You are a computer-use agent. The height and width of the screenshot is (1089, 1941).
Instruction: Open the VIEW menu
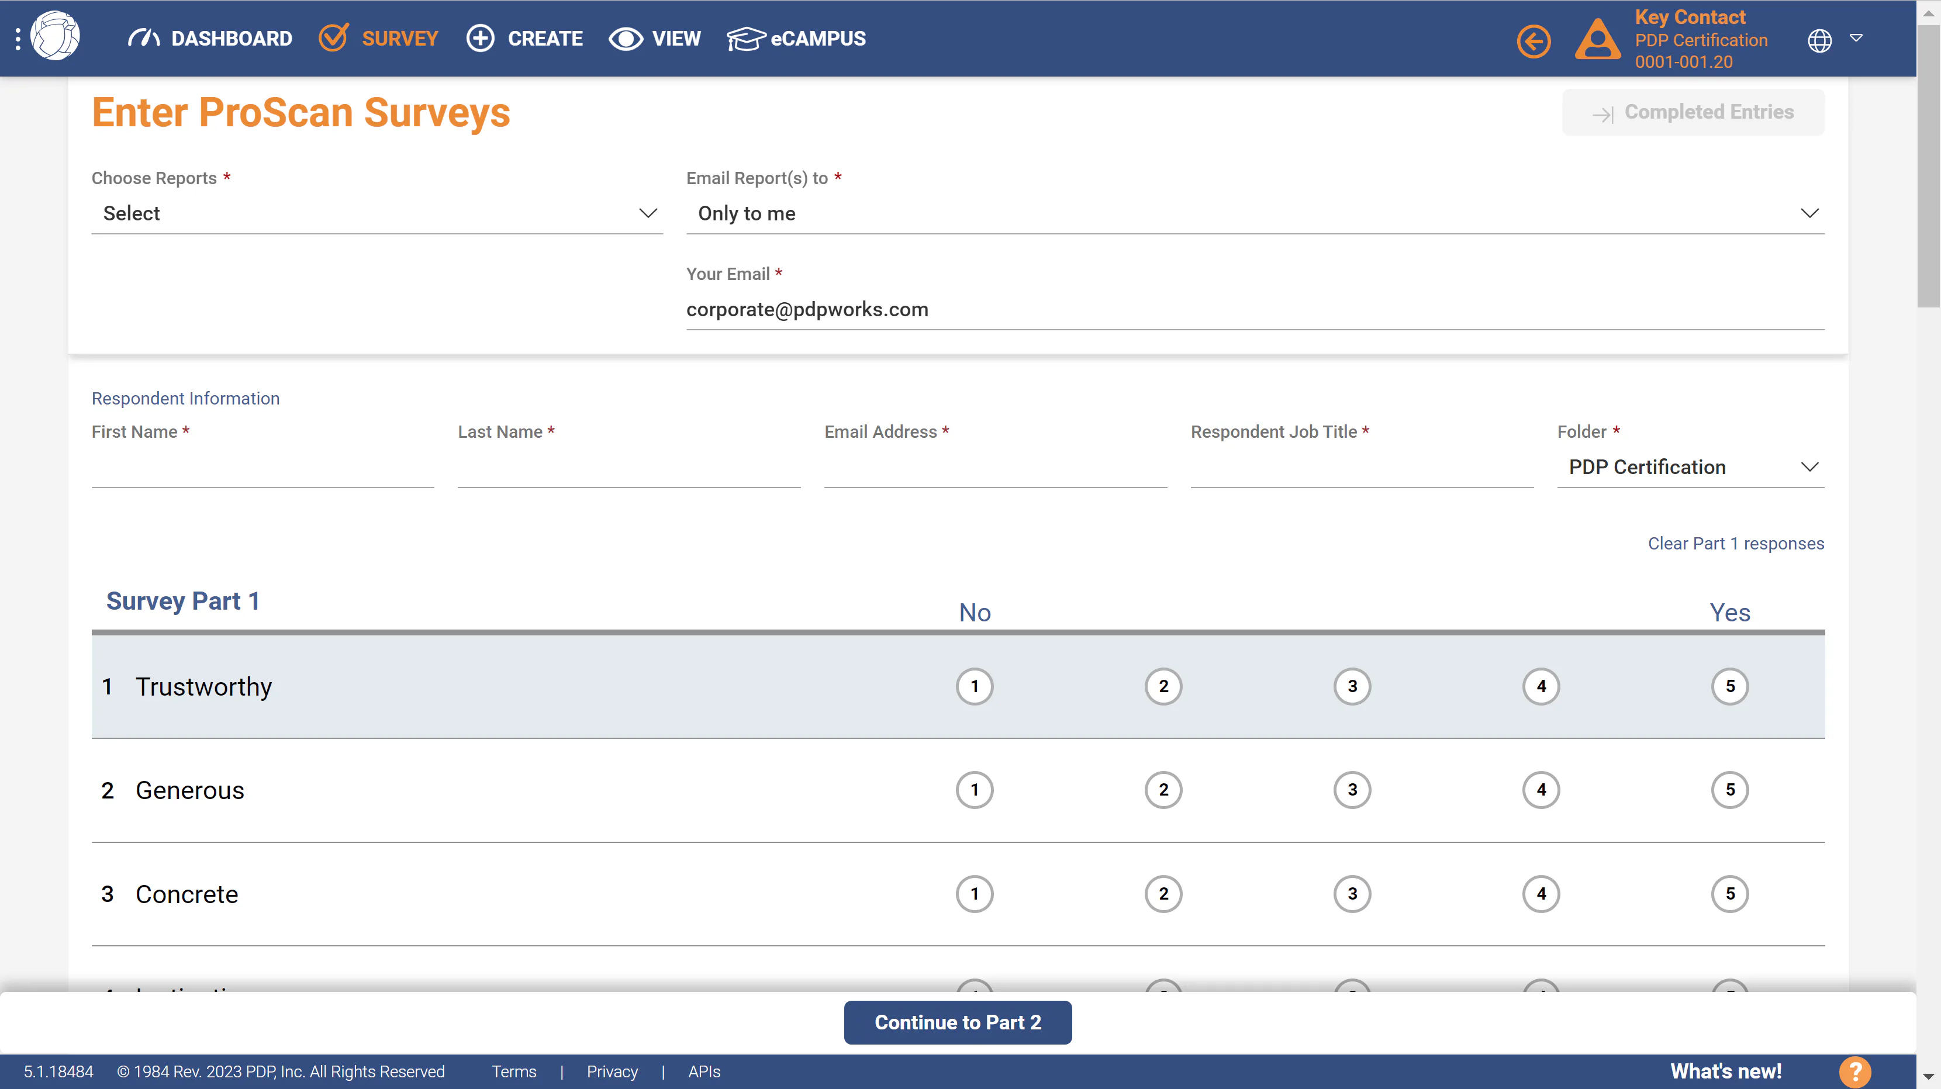676,39
